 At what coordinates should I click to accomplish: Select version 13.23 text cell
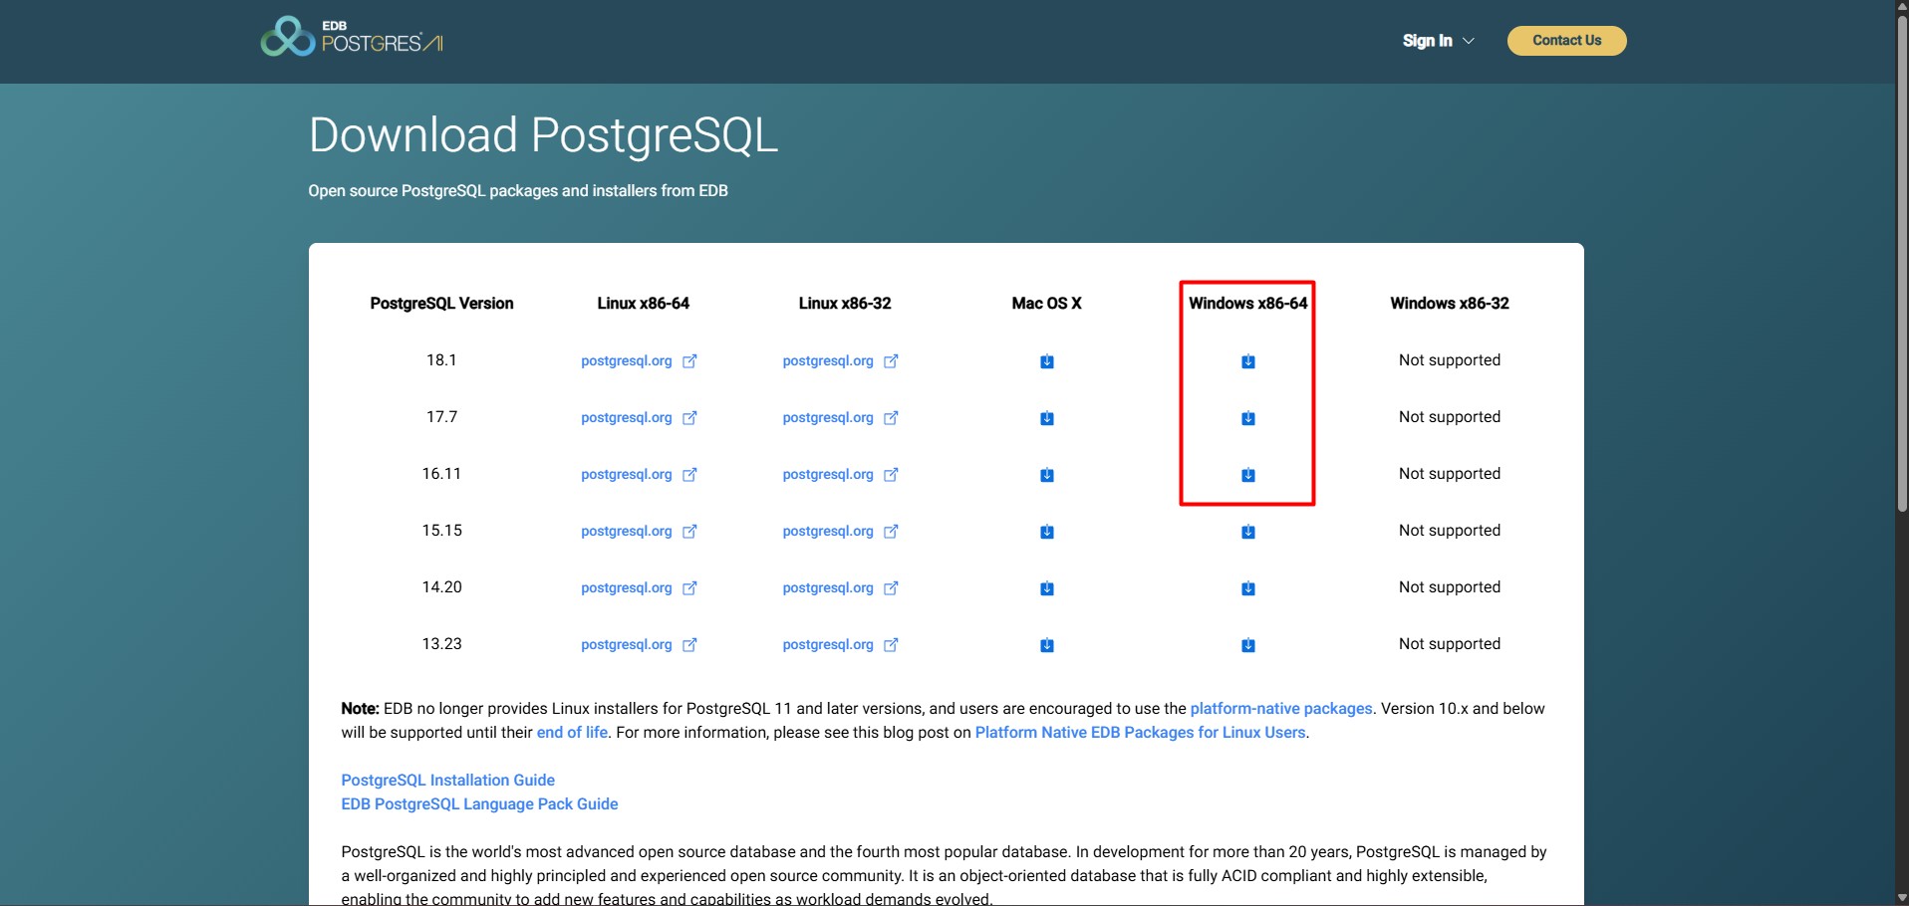click(441, 643)
